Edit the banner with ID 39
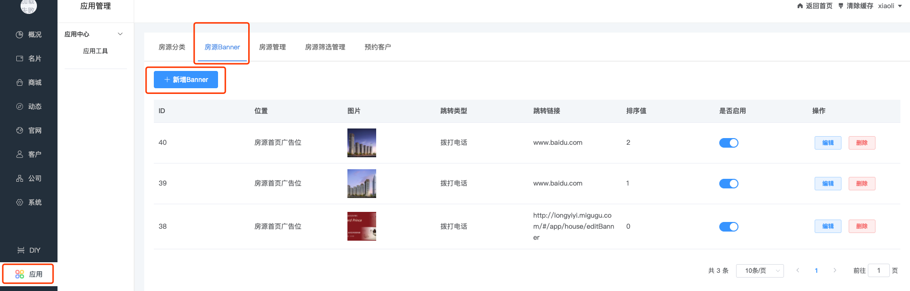The height and width of the screenshot is (291, 910). [x=828, y=184]
